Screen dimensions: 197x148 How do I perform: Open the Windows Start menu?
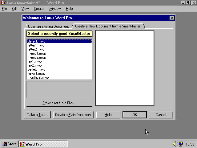tap(9, 144)
